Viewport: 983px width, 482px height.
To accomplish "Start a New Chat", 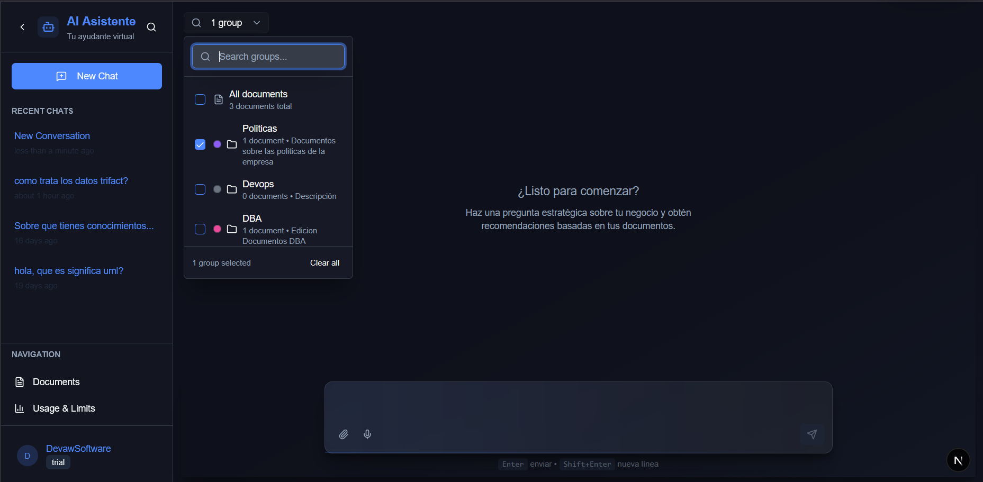I will (87, 76).
